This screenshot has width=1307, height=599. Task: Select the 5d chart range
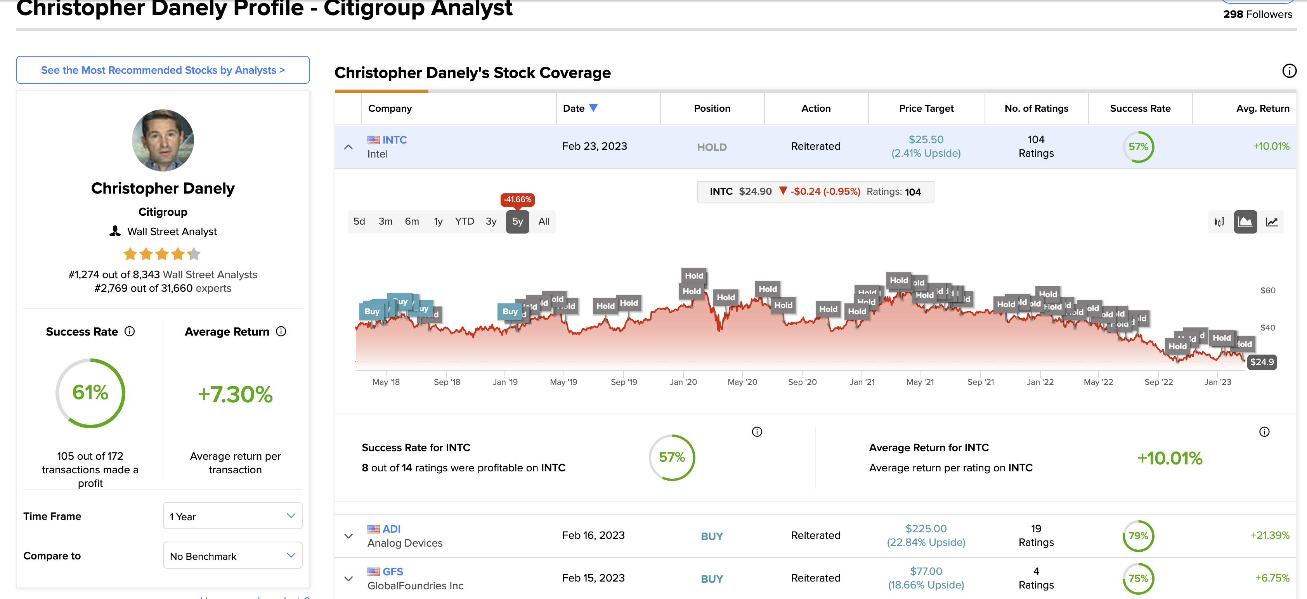click(x=359, y=222)
